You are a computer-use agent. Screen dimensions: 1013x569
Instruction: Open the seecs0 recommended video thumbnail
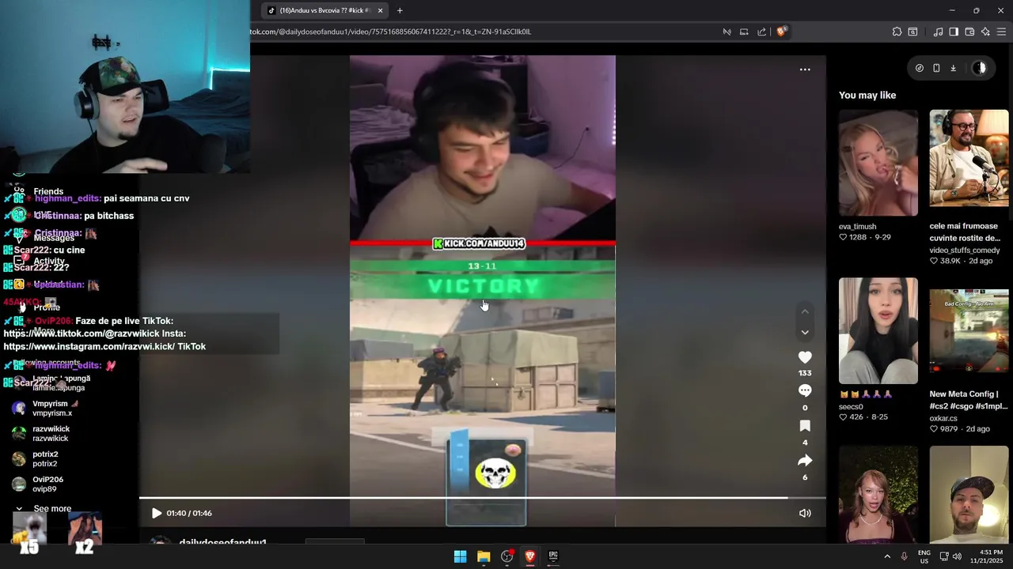tap(878, 330)
